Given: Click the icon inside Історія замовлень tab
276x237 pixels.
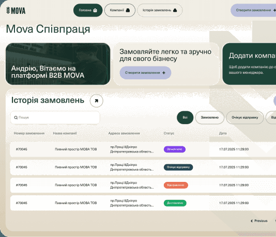Looking at the screenshot, I should (175, 10).
